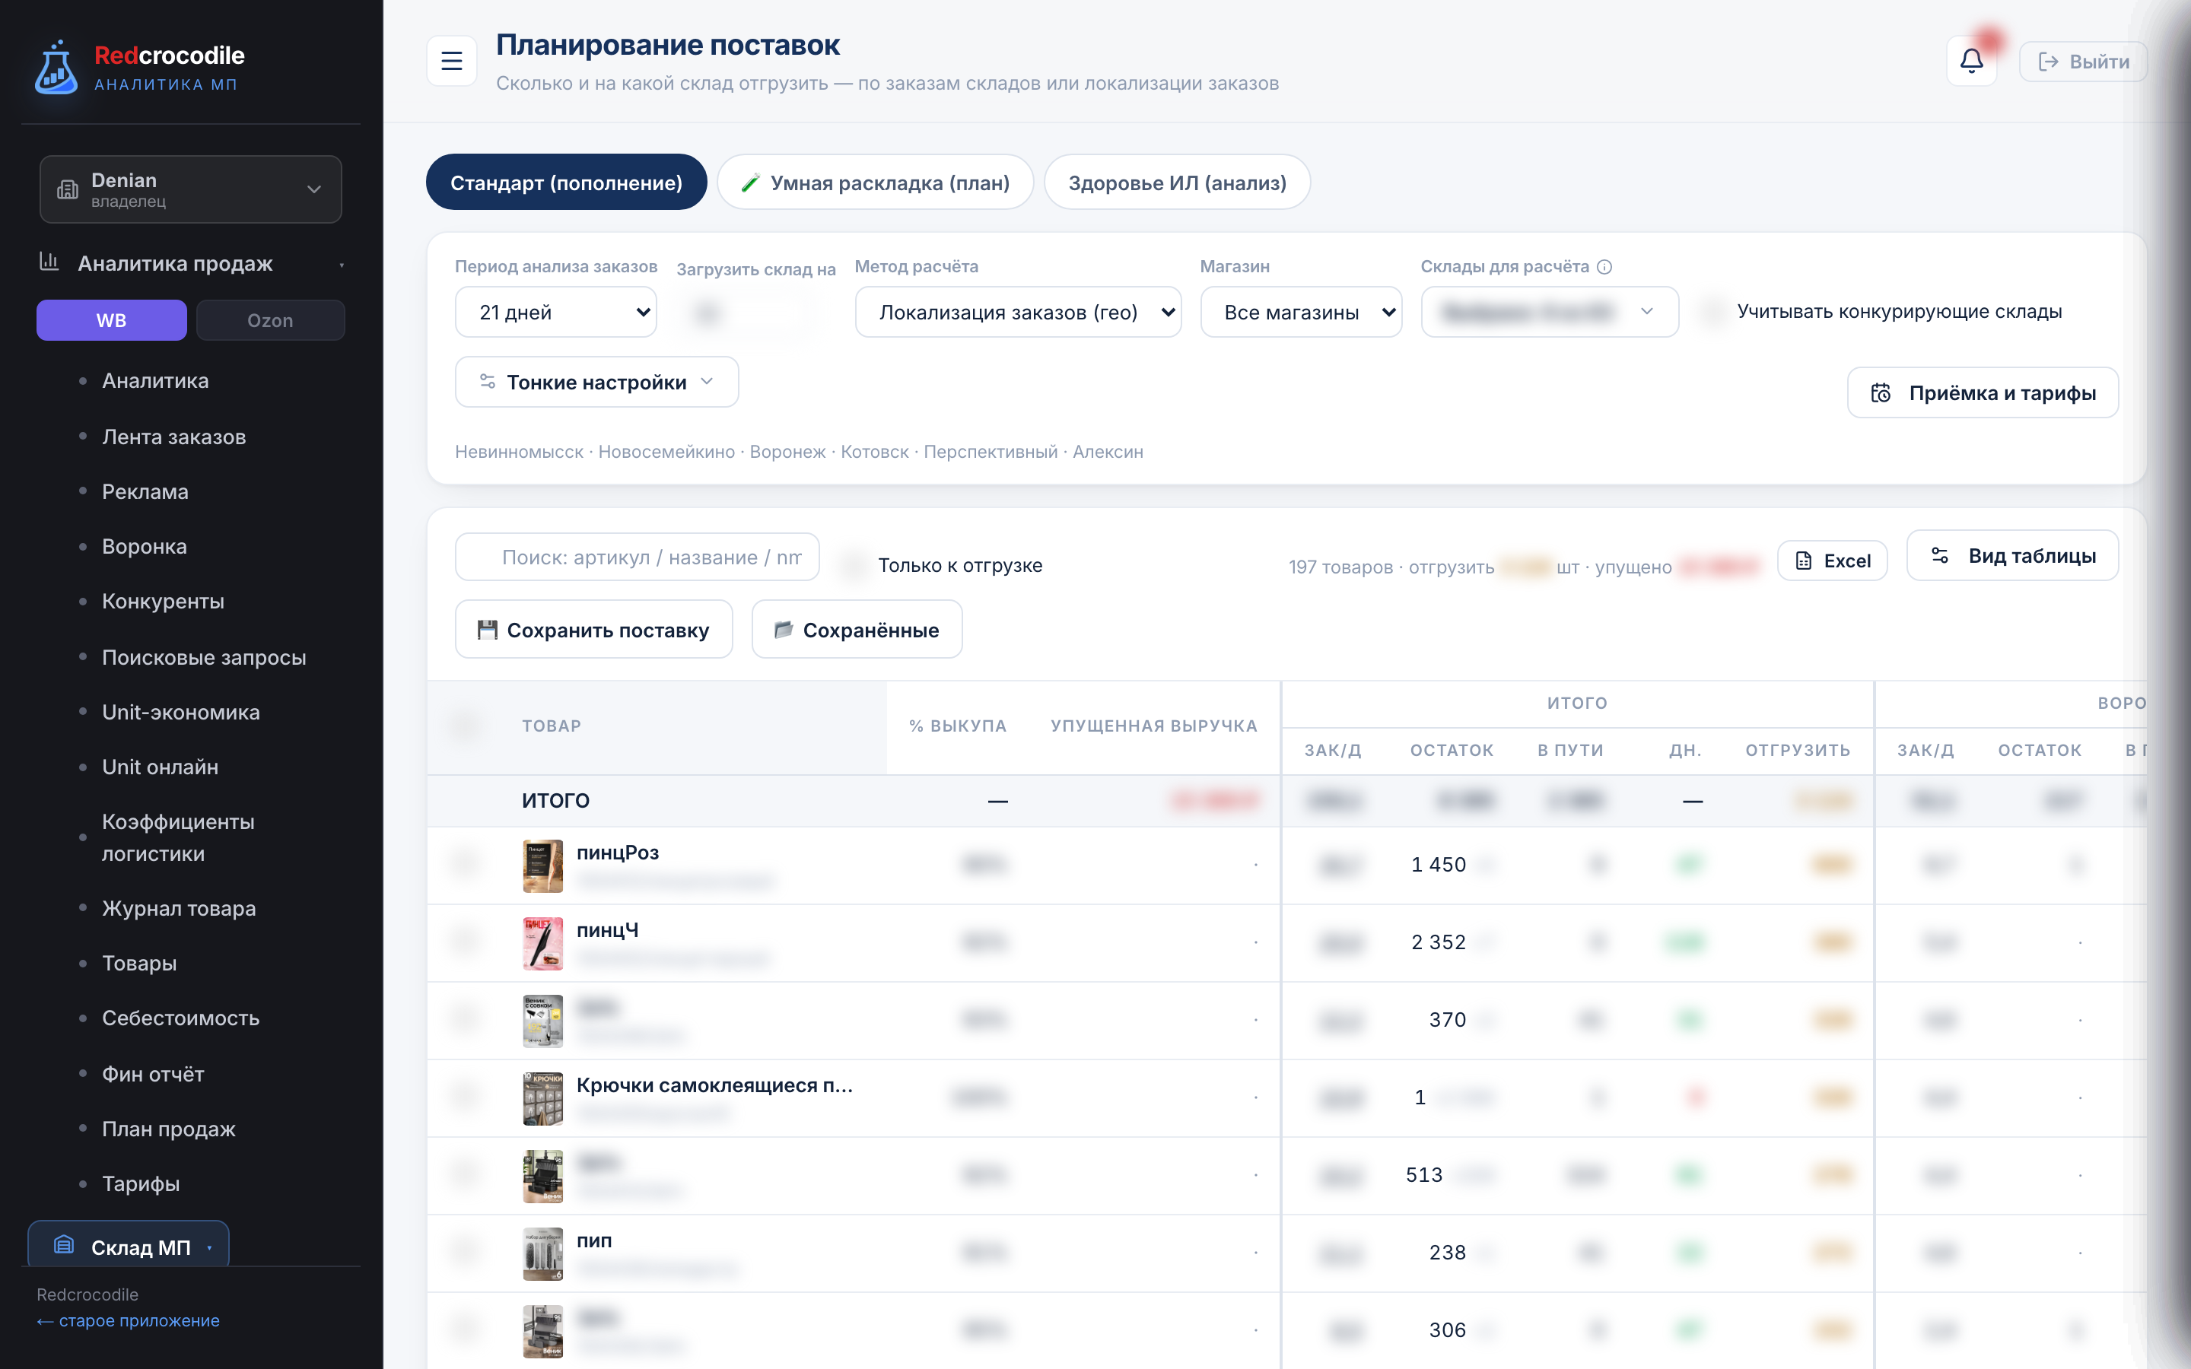Export table with the Excel button
Image resolution: width=2191 pixels, height=1369 pixels.
coord(1833,561)
